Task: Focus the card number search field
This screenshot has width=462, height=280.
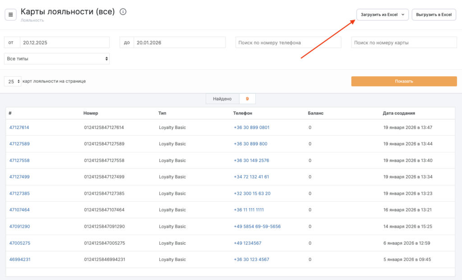Action: 404,42
